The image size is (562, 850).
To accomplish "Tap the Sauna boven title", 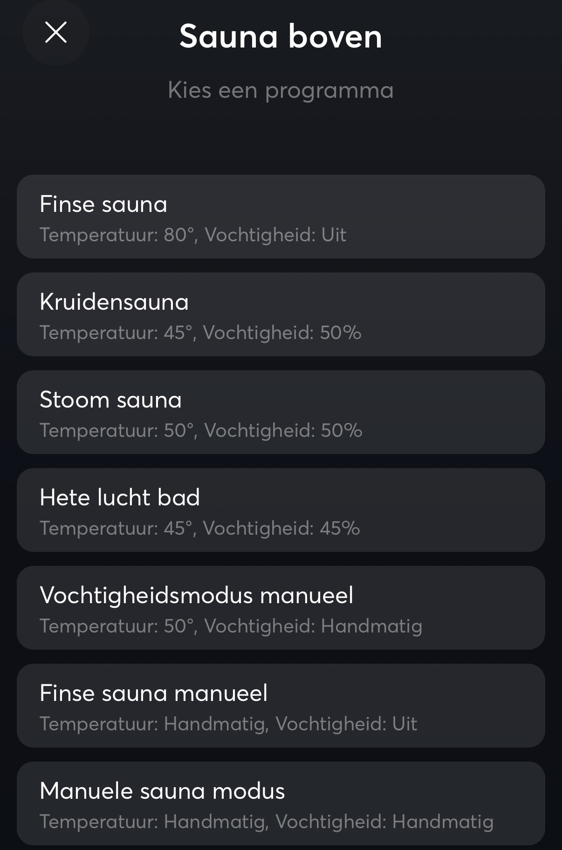I will click(x=281, y=36).
